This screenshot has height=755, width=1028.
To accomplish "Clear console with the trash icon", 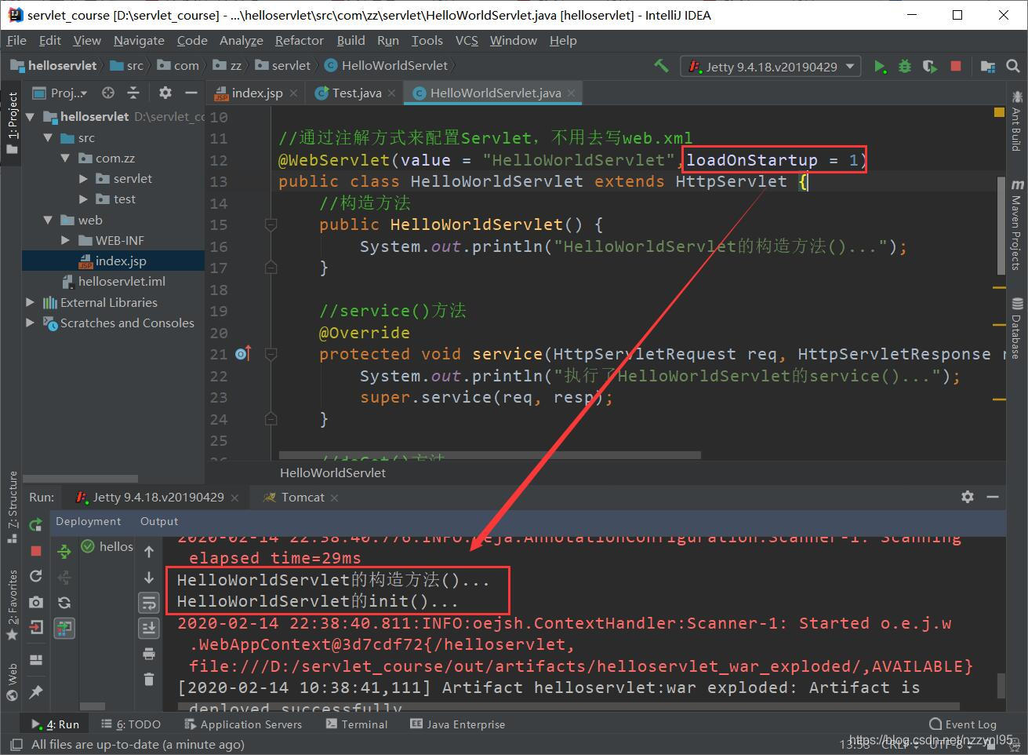I will pos(149,679).
